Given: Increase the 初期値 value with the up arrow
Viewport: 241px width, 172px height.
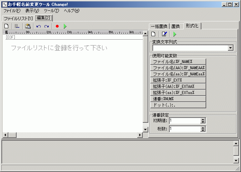Looking at the screenshot, I should 203,119.
